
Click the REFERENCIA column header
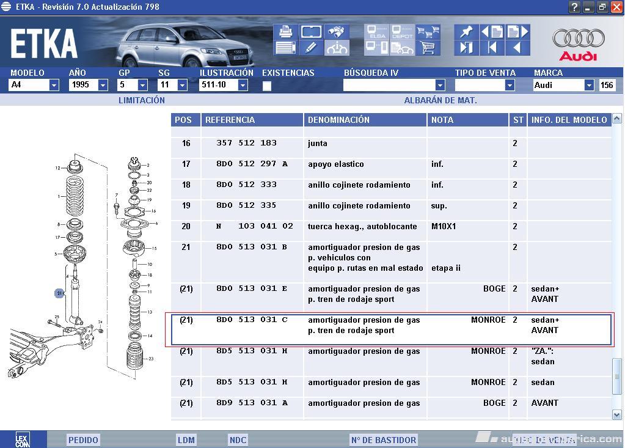click(x=252, y=120)
